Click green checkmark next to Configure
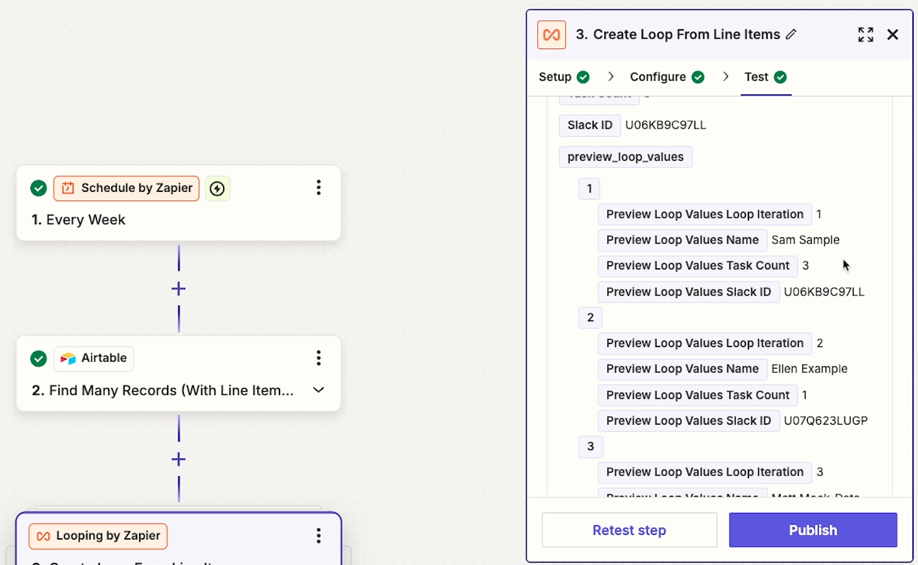 pos(698,77)
